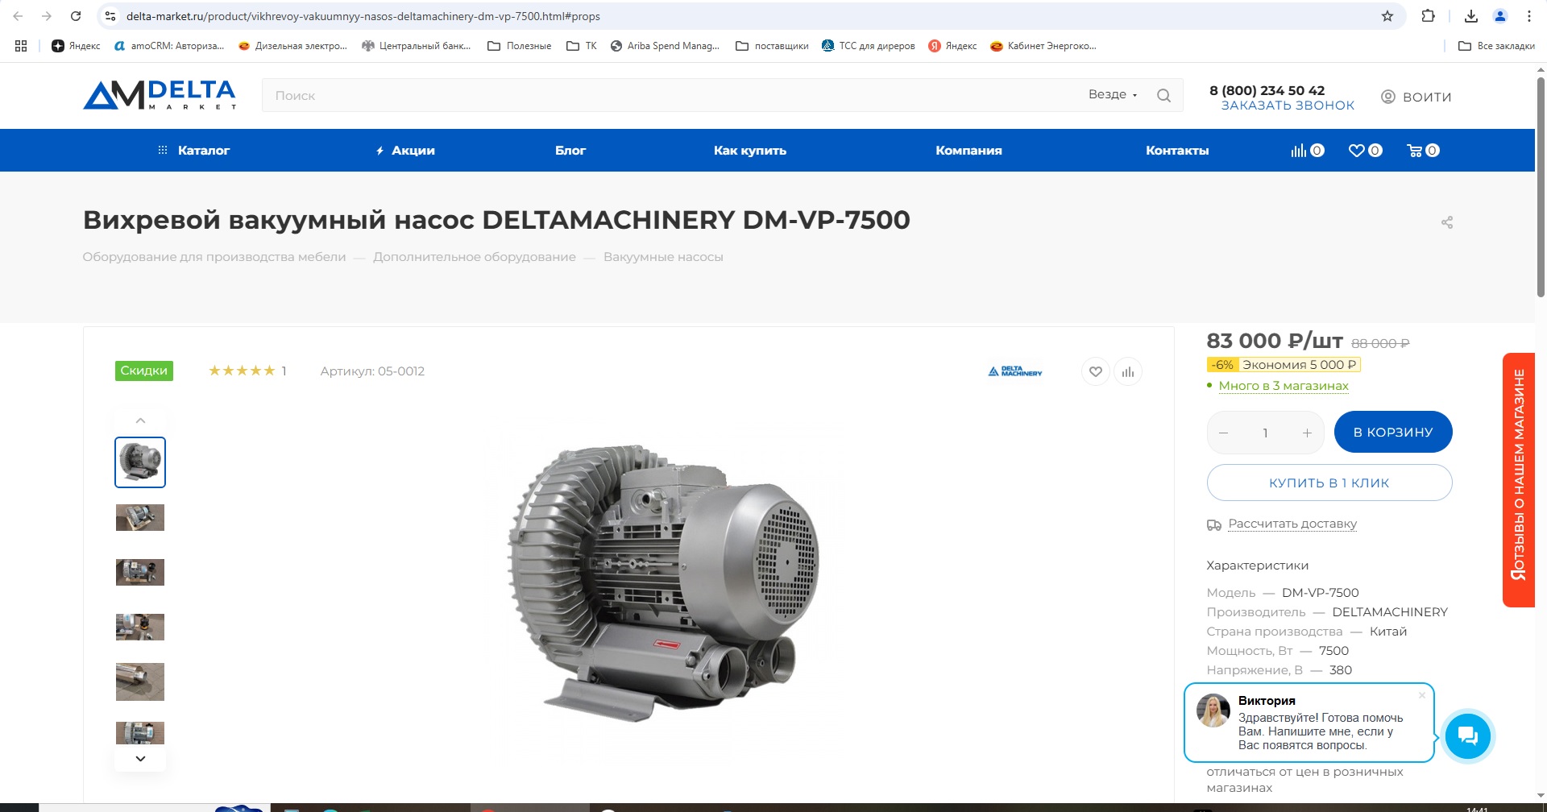1547x812 pixels.
Task: Open Контакты menu item
Action: point(1177,151)
